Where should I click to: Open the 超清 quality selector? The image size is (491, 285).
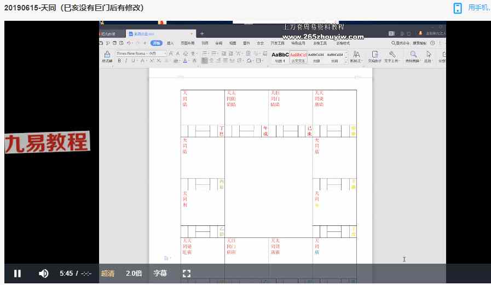(108, 274)
